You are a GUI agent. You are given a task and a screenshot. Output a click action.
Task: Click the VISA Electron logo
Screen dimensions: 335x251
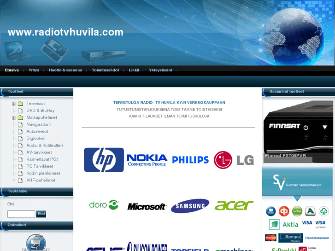320,224
